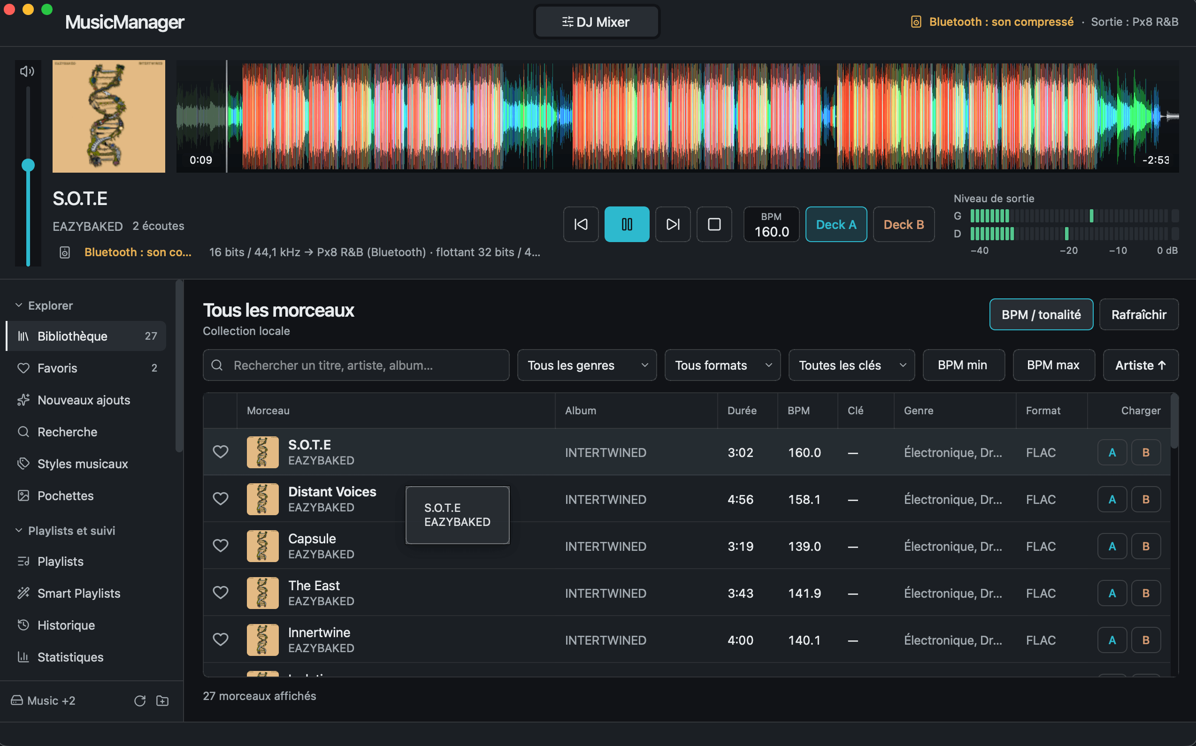The width and height of the screenshot is (1196, 746).
Task: Skip to previous track
Action: click(581, 224)
